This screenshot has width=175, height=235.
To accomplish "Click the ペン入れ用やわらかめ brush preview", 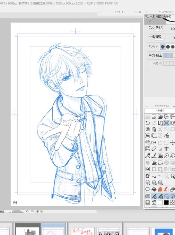I will [x=160, y=19].
